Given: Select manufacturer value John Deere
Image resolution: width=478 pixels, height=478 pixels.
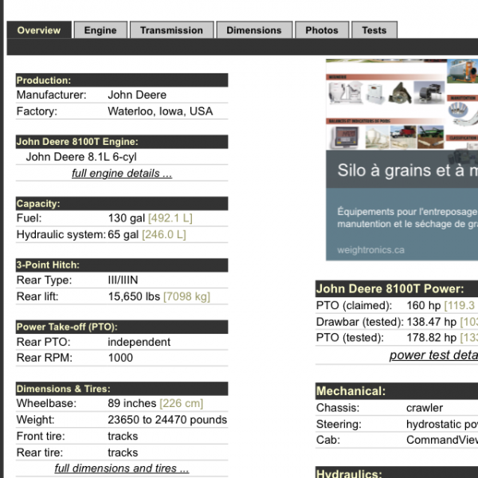Looking at the screenshot, I should tap(137, 95).
